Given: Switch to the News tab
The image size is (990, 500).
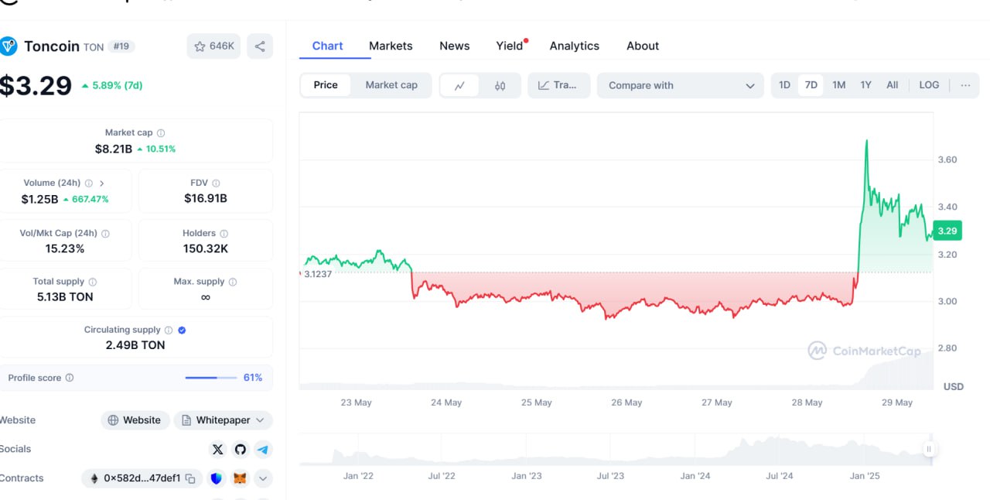Looking at the screenshot, I should click(455, 46).
